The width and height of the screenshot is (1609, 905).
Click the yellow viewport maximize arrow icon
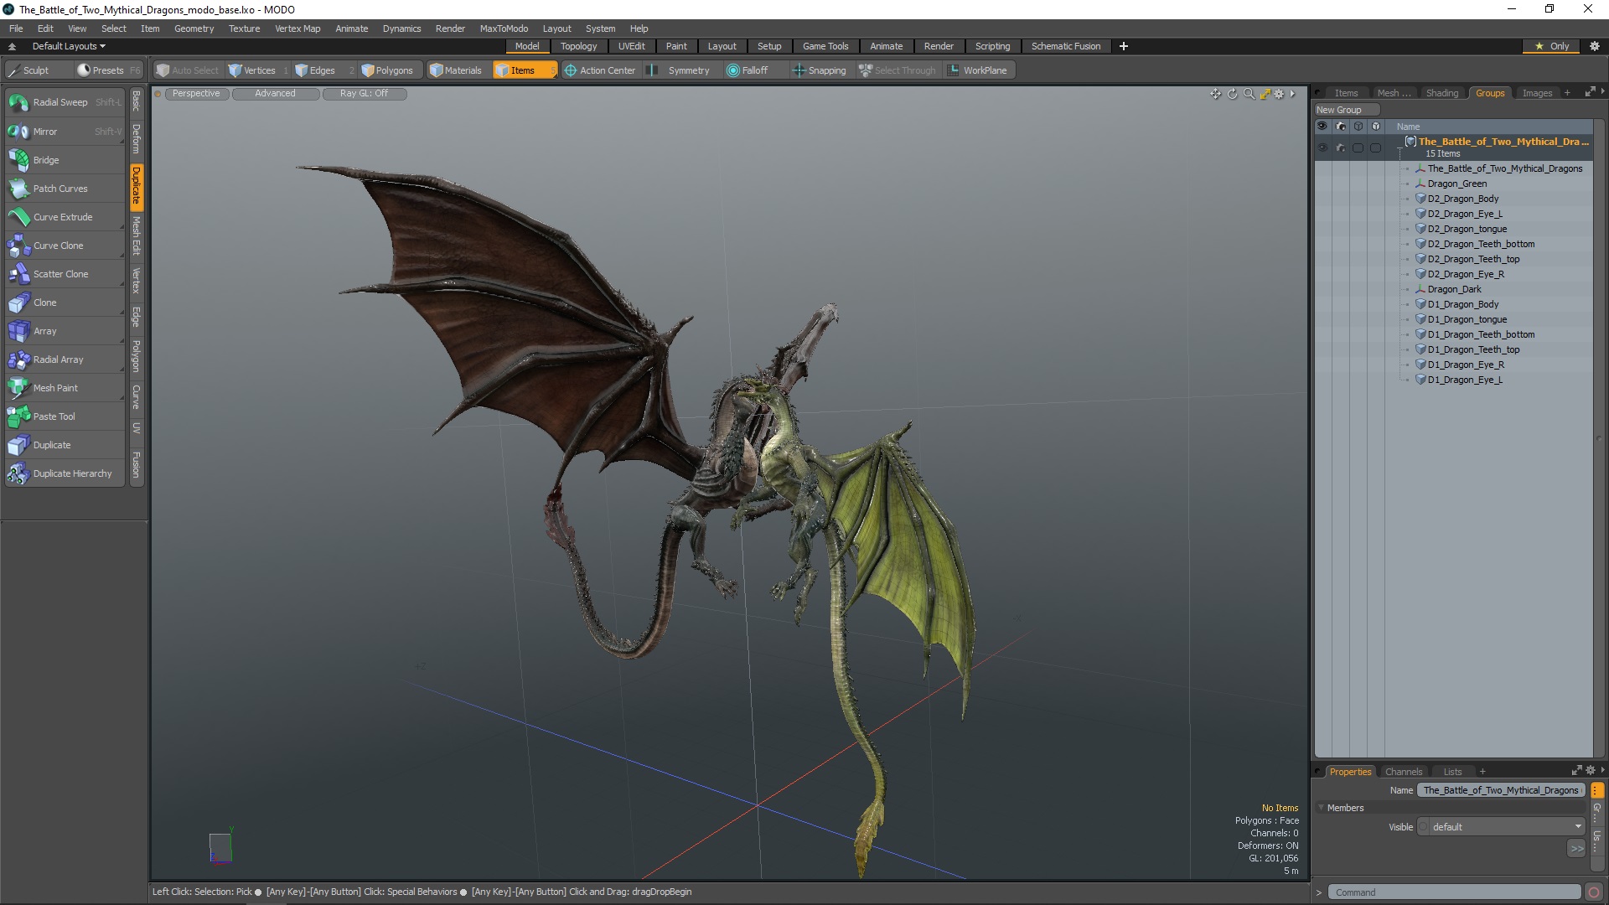[1265, 94]
